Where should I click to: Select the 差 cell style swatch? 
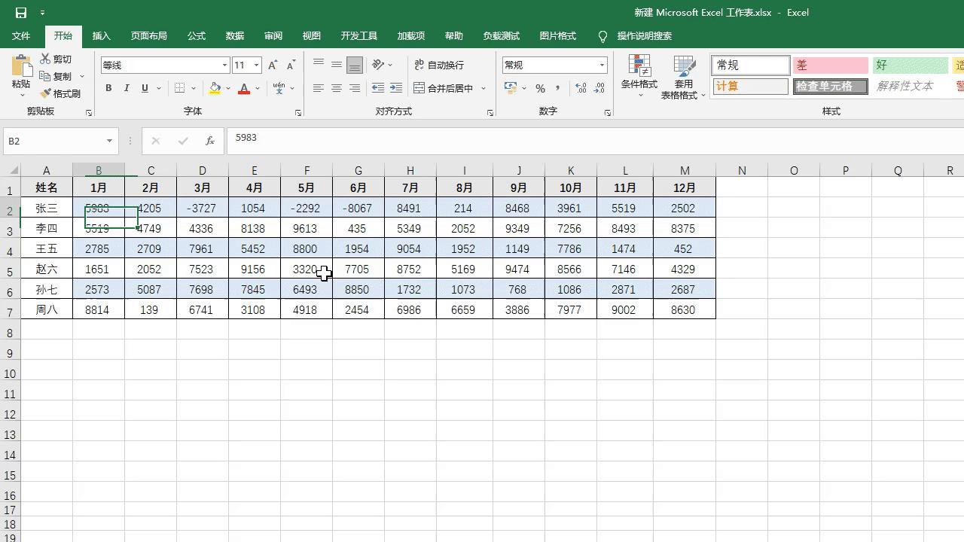pos(830,65)
